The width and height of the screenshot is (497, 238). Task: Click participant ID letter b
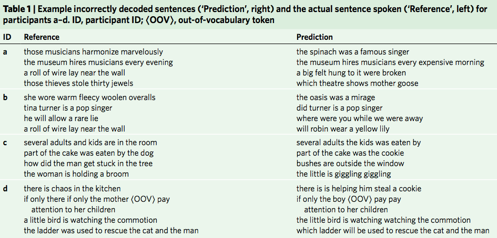[x=5, y=98]
